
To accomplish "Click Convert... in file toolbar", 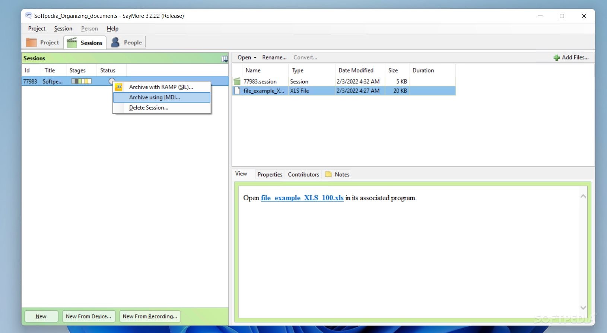I will (305, 57).
